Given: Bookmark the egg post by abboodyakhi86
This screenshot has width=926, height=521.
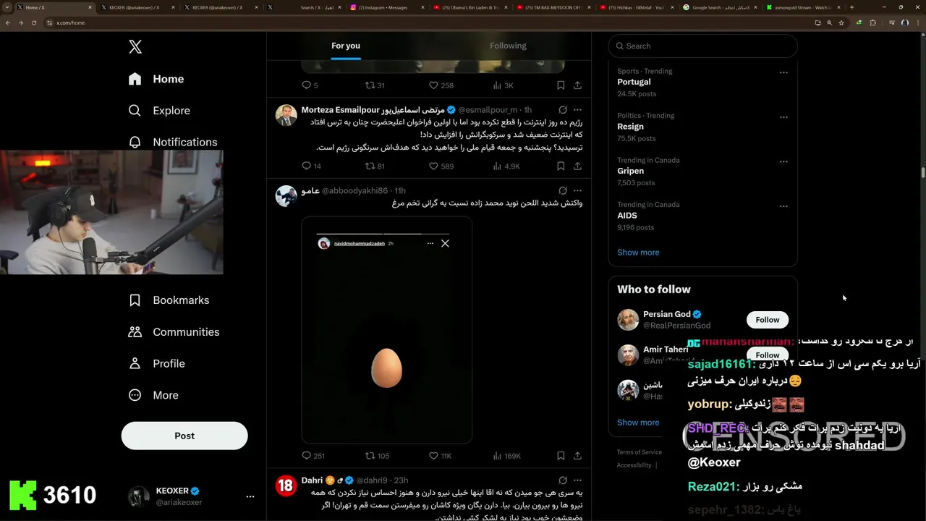Looking at the screenshot, I should pyautogui.click(x=561, y=456).
